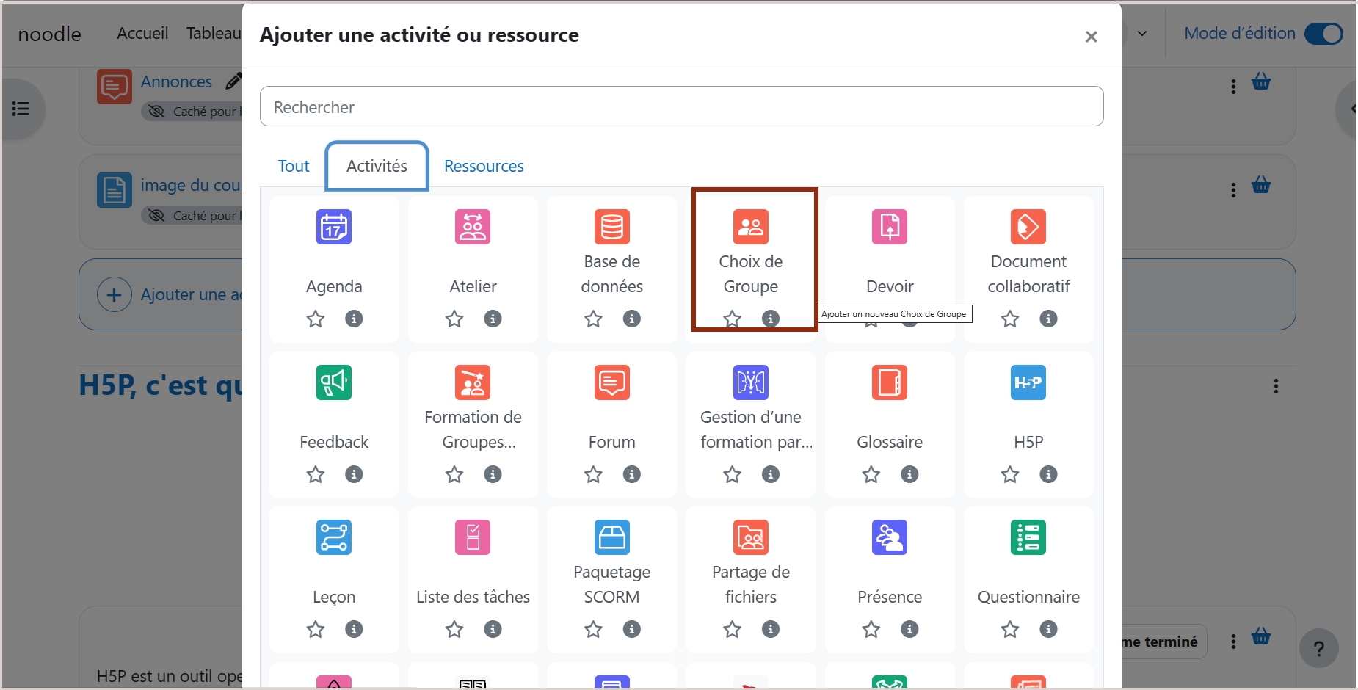Star Agenda as favourite

click(316, 319)
